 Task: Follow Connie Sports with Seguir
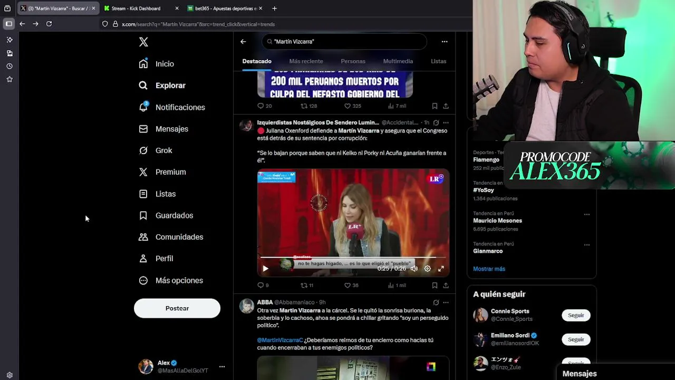click(576, 316)
